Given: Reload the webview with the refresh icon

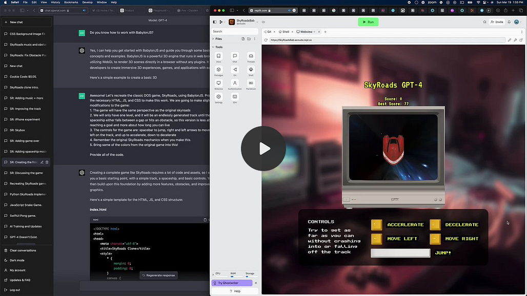Looking at the screenshot, I should pyautogui.click(x=266, y=40).
